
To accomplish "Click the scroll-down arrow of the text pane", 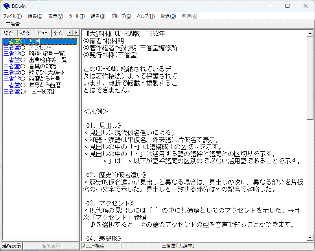I will pos(310,238).
